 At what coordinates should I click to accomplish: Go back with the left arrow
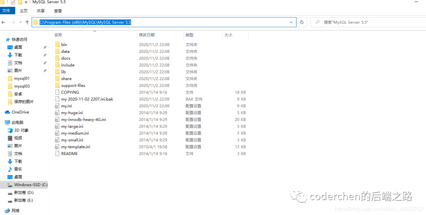(4, 22)
